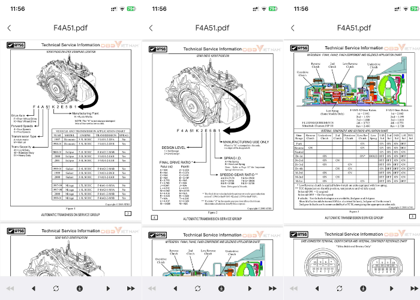
Task: Tap the battery indicator on vehicle application chart screen
Action: pyautogui.click(x=131, y=9)
